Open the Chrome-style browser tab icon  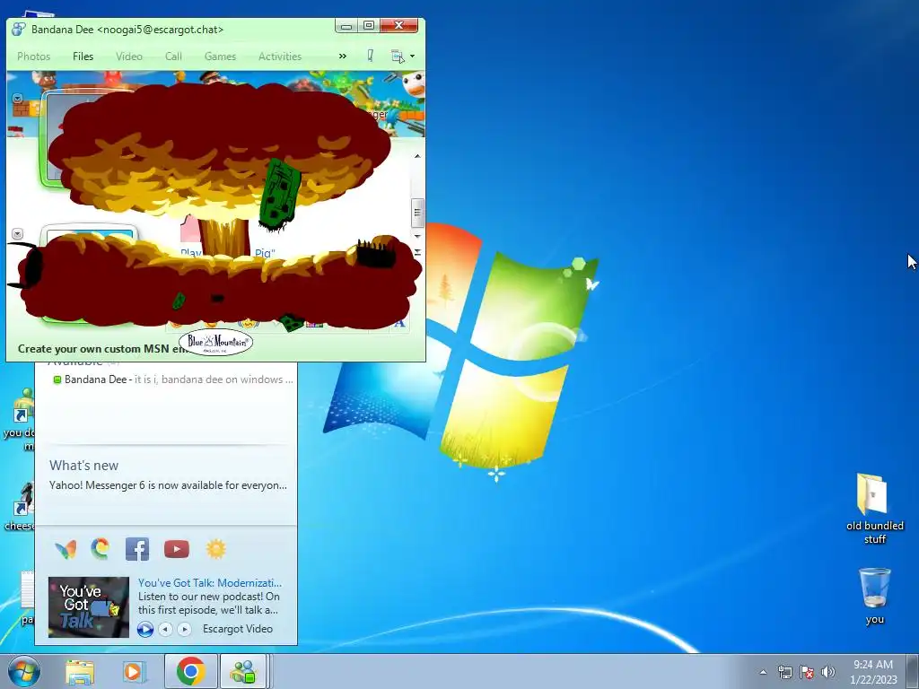(101, 549)
